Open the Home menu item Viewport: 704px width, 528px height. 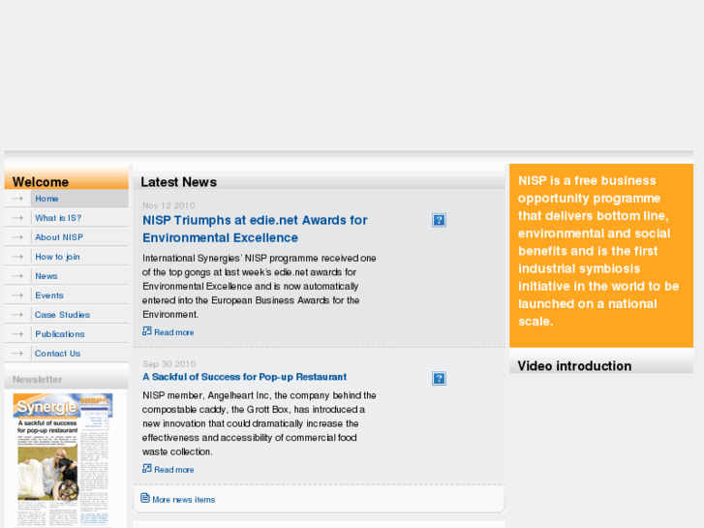click(46, 199)
